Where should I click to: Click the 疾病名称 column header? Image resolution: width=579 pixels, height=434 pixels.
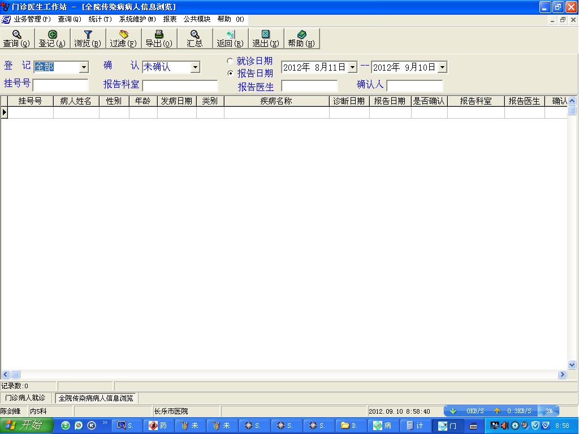(x=276, y=101)
